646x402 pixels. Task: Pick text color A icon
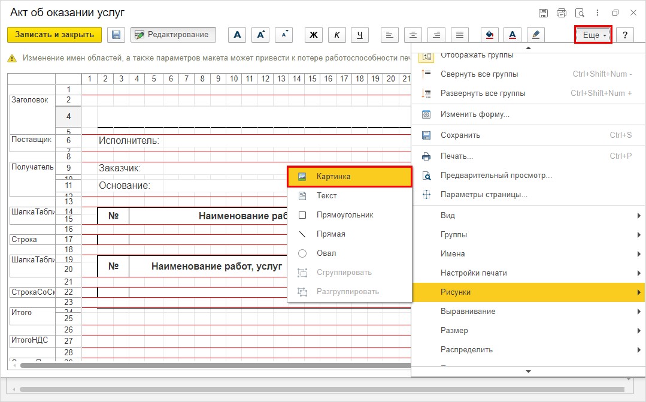click(x=512, y=35)
